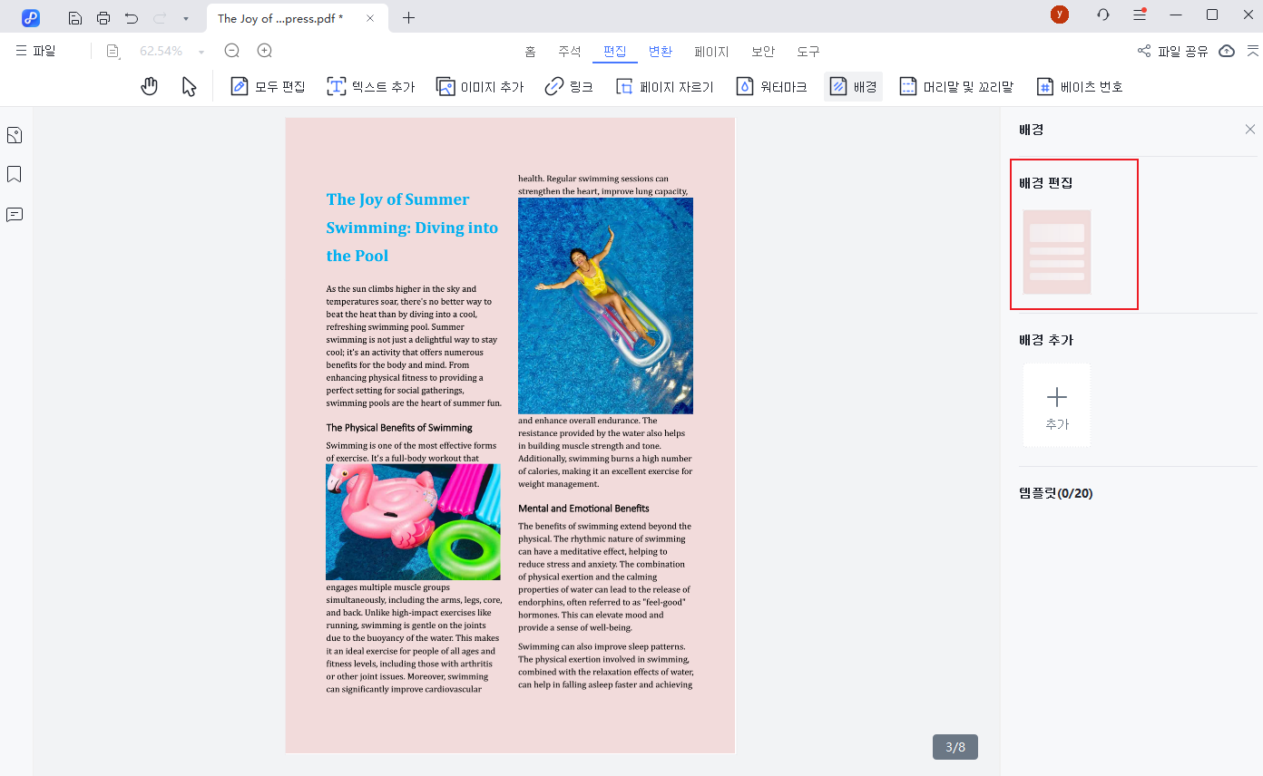Open the quick access customize dropdown arrow
The width and height of the screenshot is (1263, 776).
click(186, 18)
